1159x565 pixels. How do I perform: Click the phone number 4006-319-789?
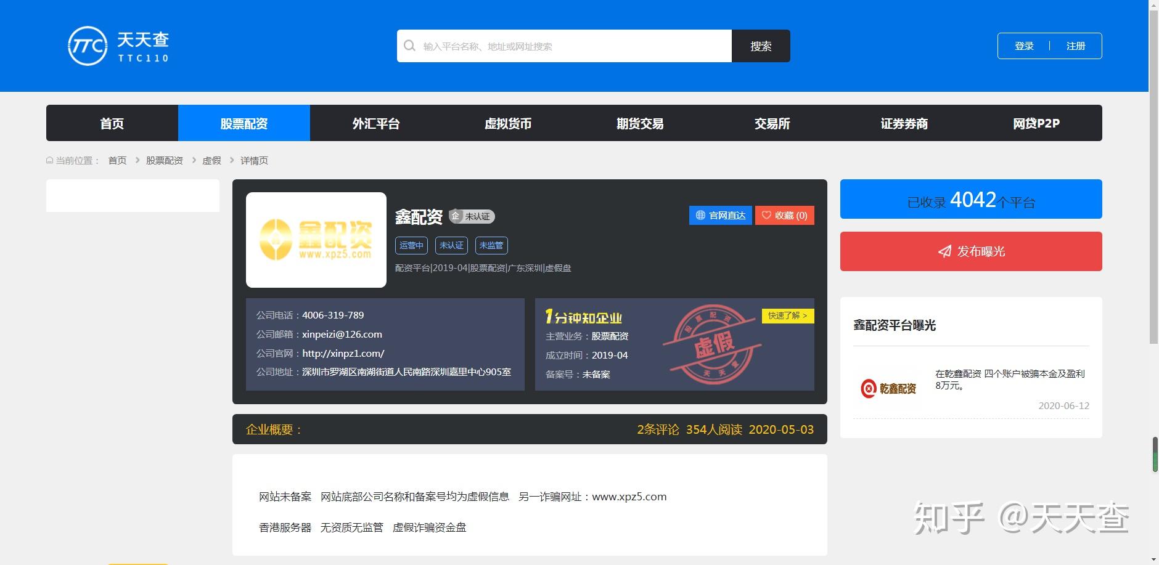coord(333,315)
